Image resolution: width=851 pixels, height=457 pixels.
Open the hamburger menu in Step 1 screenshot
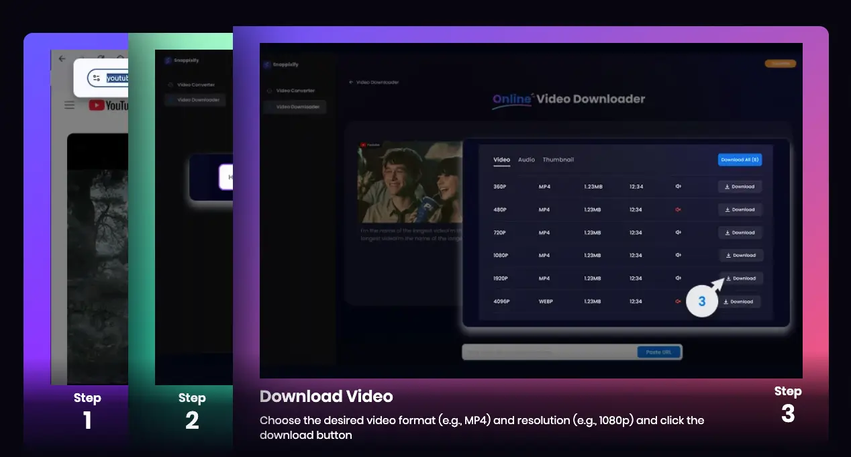tap(69, 104)
